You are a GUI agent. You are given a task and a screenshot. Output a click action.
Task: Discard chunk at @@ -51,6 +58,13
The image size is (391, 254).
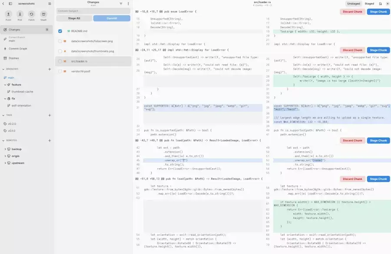(x=352, y=179)
